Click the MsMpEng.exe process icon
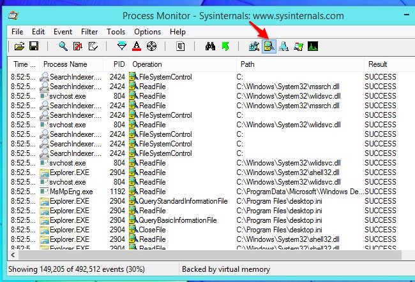415x282 pixels. pos(44,191)
